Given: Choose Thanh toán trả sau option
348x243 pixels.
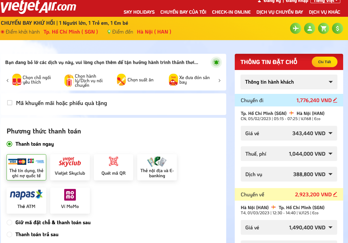Looking at the screenshot, I should click(x=9, y=234).
